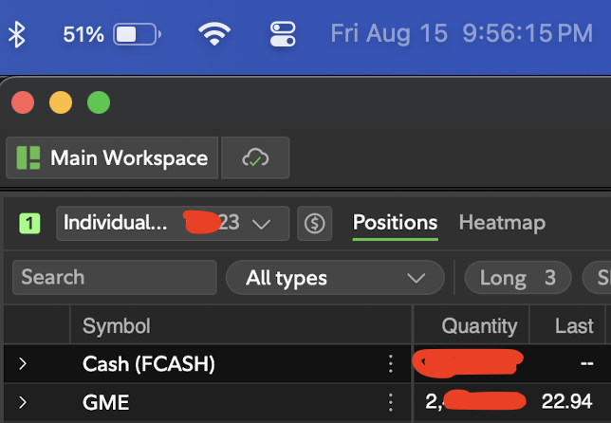This screenshot has width=611, height=423.
Task: Focus the positions Search field
Action: click(115, 277)
